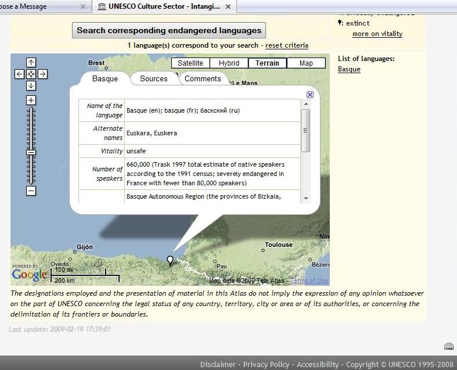457x370 pixels.
Task: Click the reset criteria link
Action: 287,45
